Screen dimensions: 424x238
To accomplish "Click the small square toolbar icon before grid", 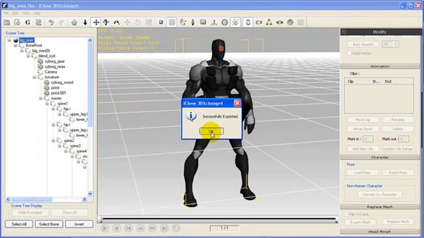I will pyautogui.click(x=161, y=22).
